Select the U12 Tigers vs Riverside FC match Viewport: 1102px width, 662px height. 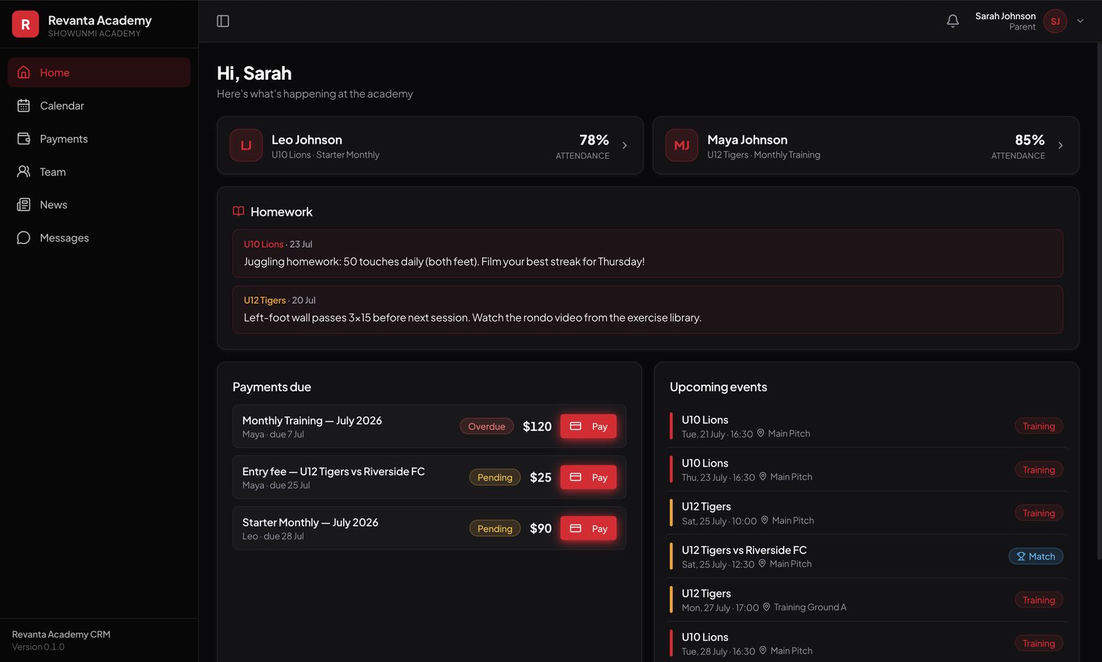(866, 556)
